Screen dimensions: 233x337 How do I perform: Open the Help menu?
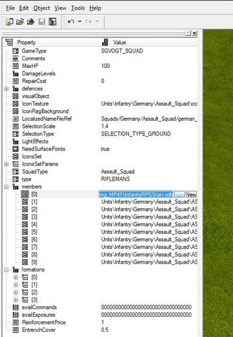95,8
